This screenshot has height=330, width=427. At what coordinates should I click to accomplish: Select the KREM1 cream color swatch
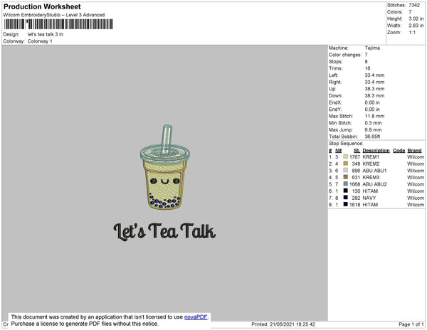(x=346, y=156)
